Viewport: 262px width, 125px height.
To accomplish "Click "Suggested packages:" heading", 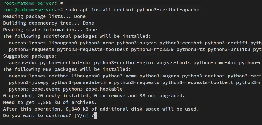I will [x=30, y=56].
